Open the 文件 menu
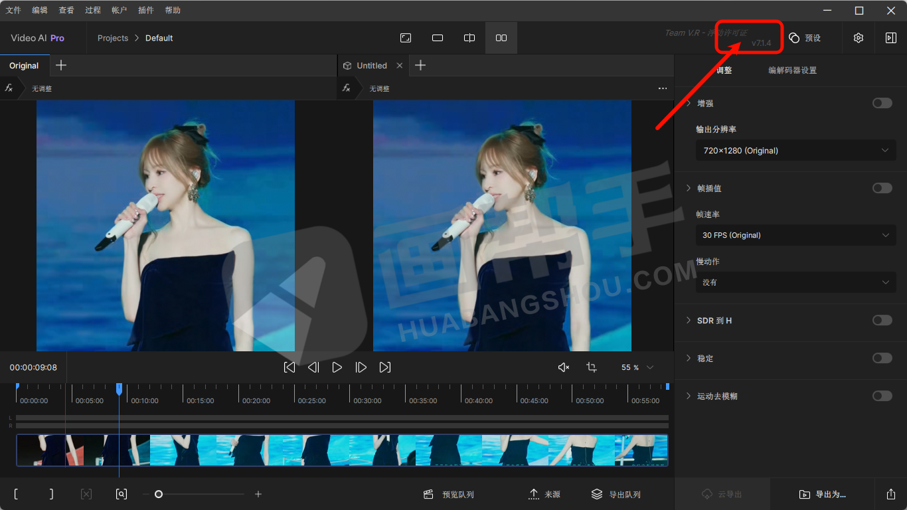The image size is (907, 510). (13, 10)
